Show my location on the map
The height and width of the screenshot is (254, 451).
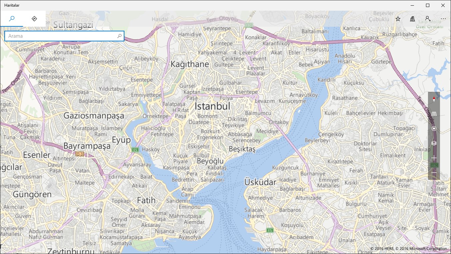click(434, 129)
